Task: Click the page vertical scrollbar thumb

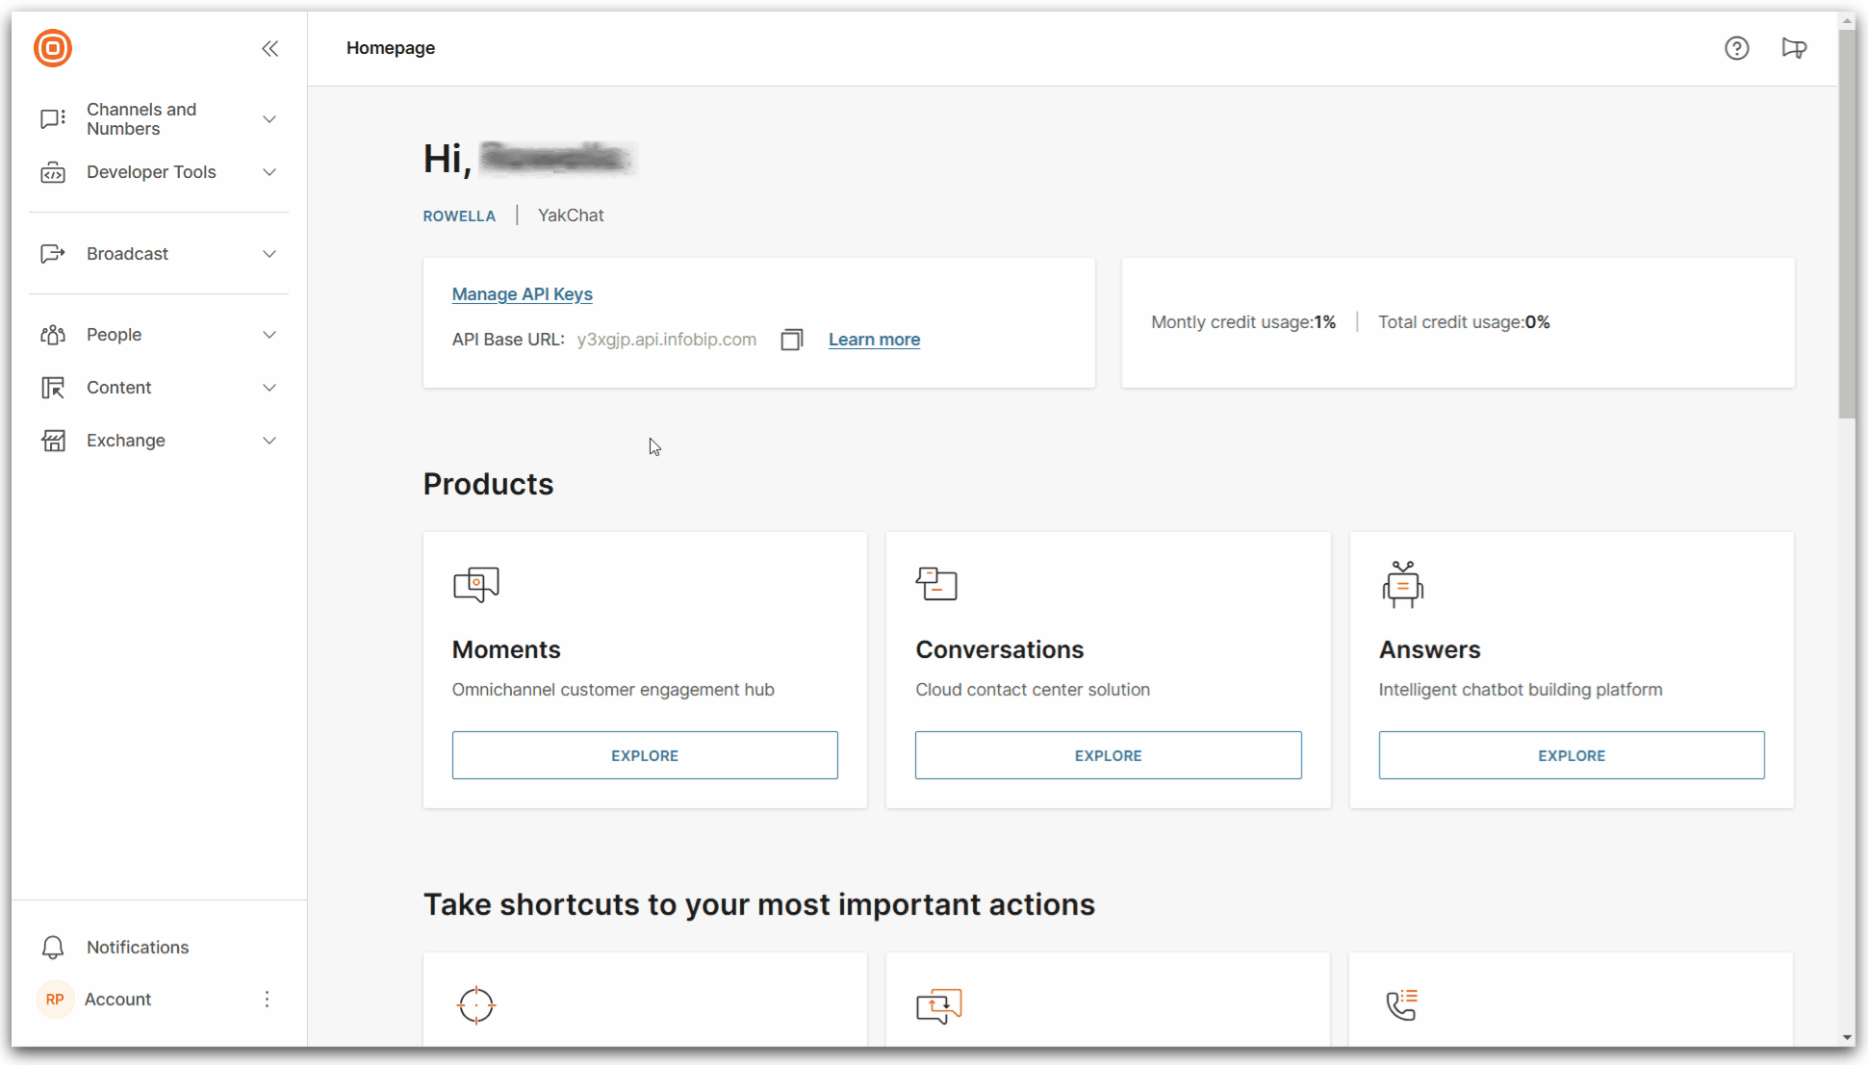Action: (x=1847, y=223)
